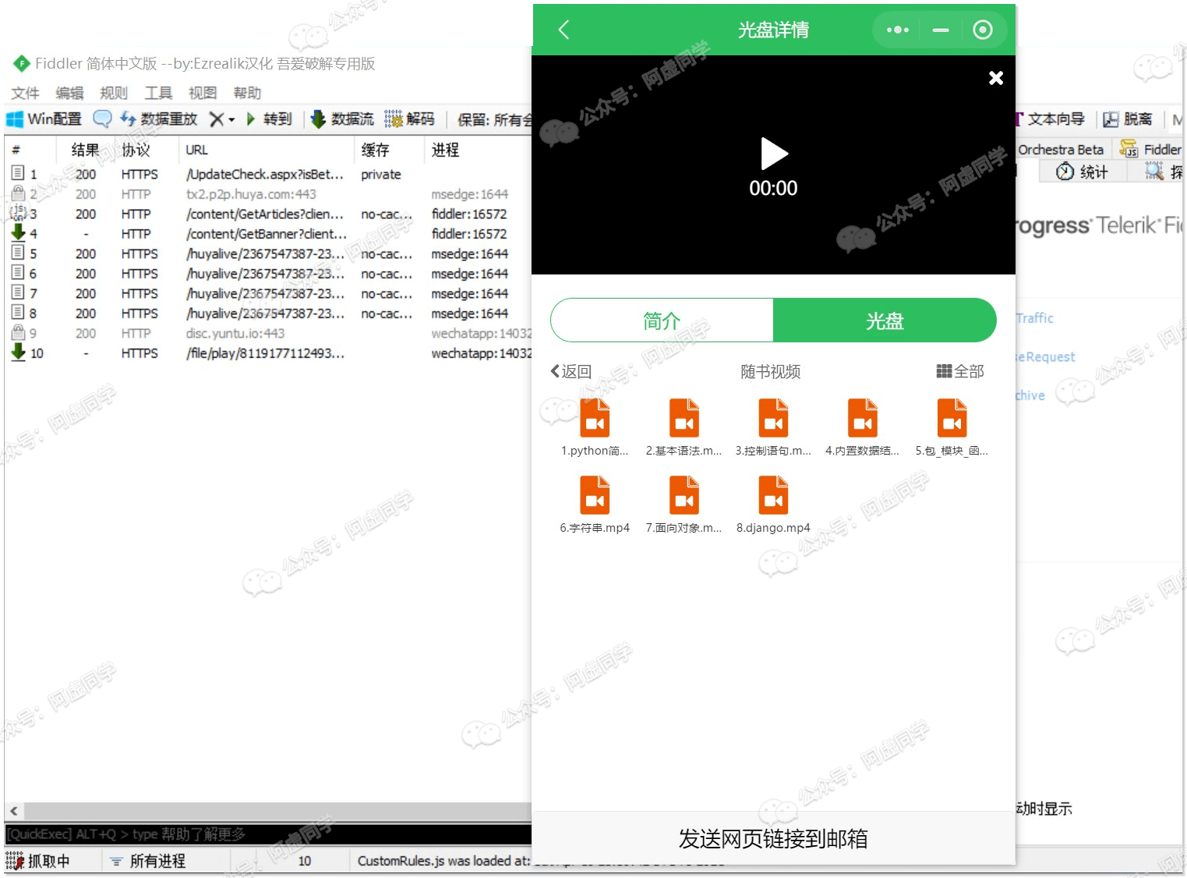The image size is (1187, 878).
Task: Select session 10 /file/play/ row
Action: click(269, 353)
